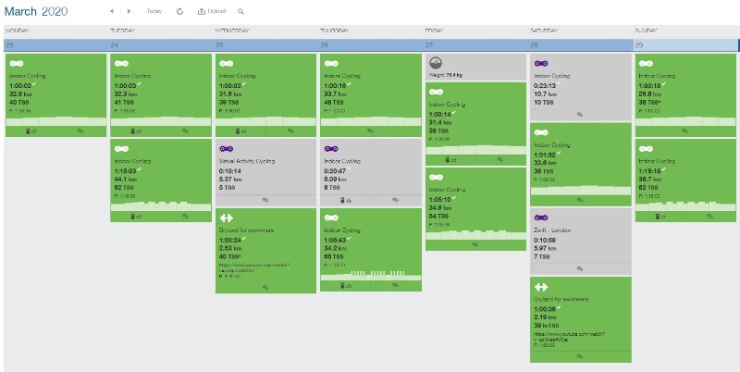The width and height of the screenshot is (740, 372).
Task: Open Thursday's 0:20:47 Indoor Cycling card
Action: click(x=371, y=172)
